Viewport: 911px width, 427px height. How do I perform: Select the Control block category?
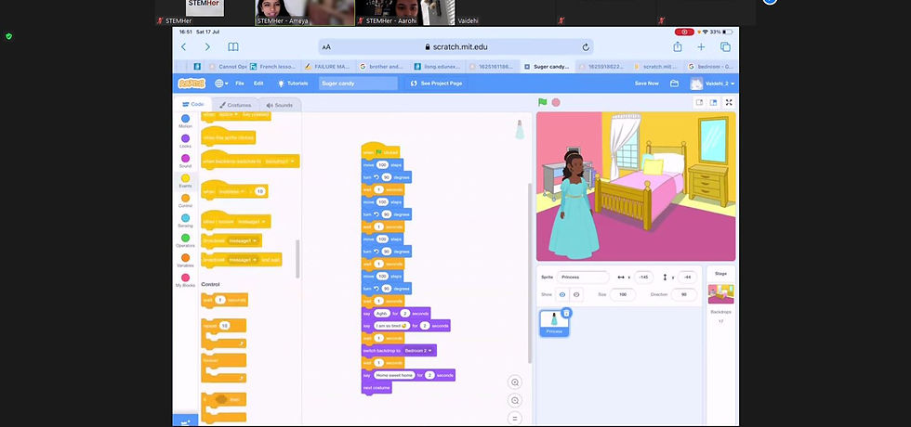tap(185, 201)
